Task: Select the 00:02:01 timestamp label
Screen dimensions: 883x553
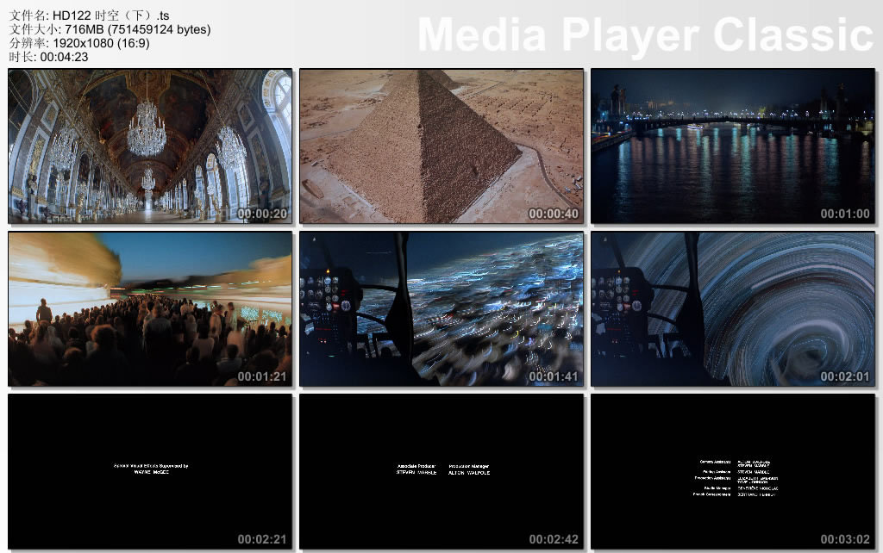Action: point(845,376)
